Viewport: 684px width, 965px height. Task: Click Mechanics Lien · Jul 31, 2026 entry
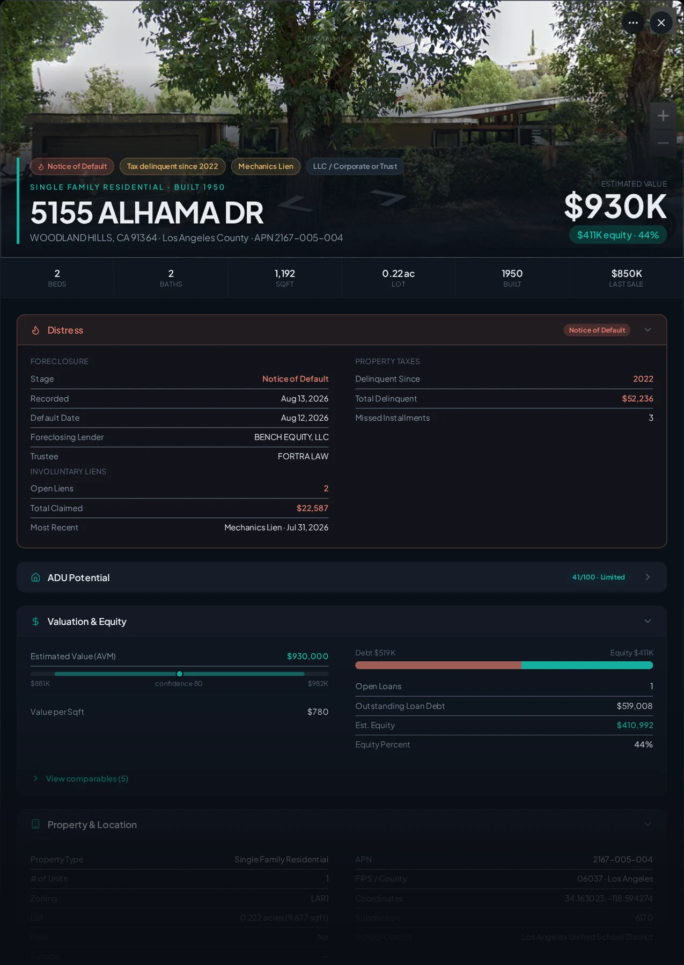click(276, 528)
